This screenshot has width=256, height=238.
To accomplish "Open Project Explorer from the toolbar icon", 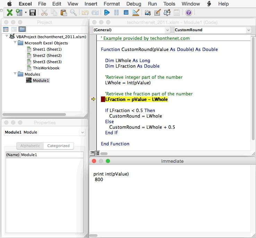I will pos(148,13).
